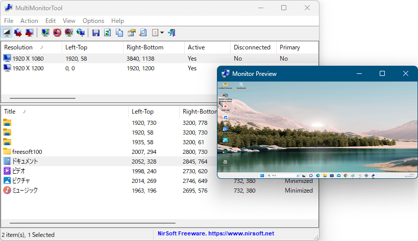Select the freesoft100 window entry
The image size is (418, 241).
pyautogui.click(x=27, y=151)
